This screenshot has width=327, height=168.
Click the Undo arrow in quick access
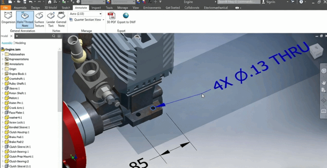coord(30,2)
